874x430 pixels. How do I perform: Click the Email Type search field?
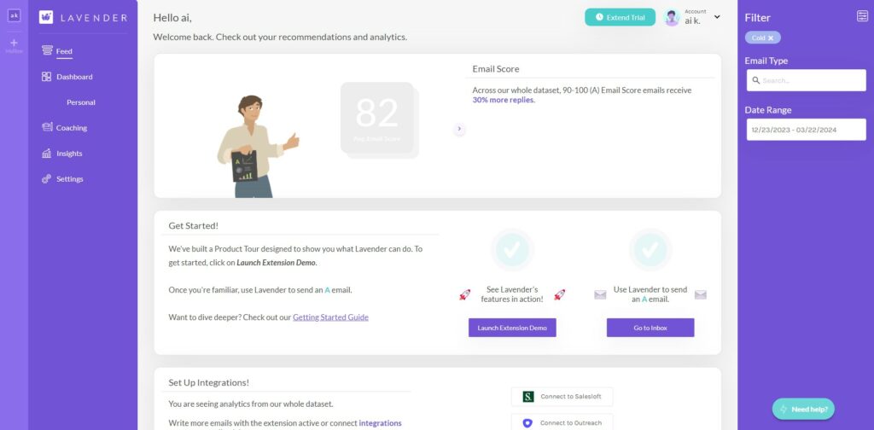click(x=806, y=80)
